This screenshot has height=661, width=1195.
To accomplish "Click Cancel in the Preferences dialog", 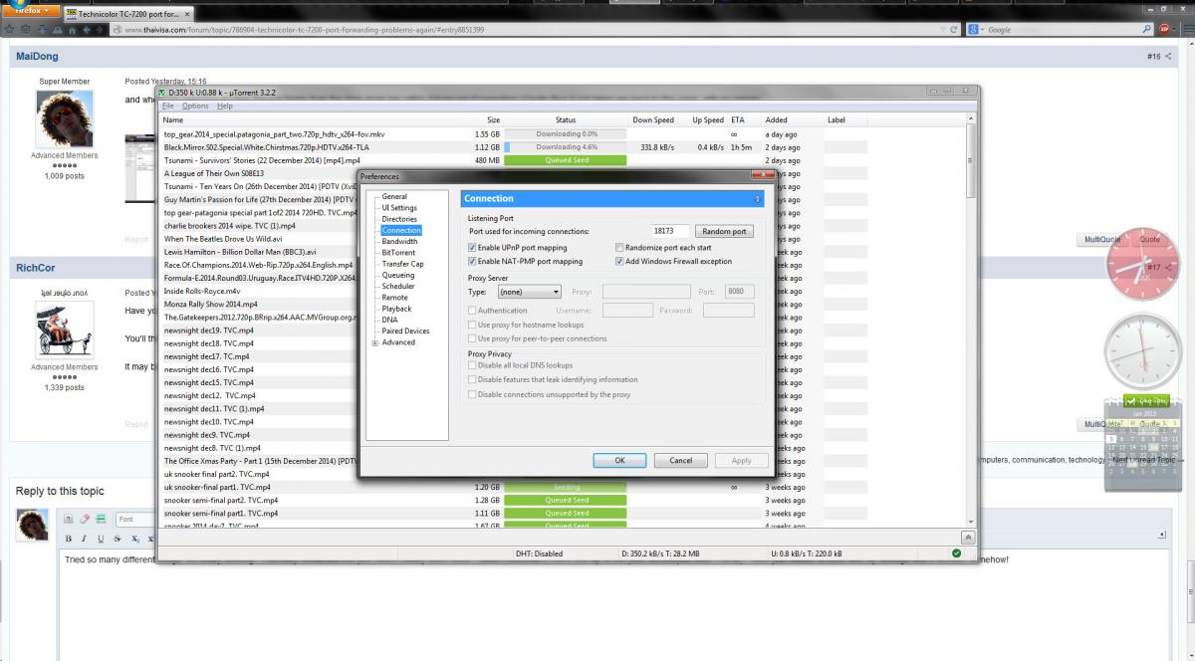I will (681, 461).
